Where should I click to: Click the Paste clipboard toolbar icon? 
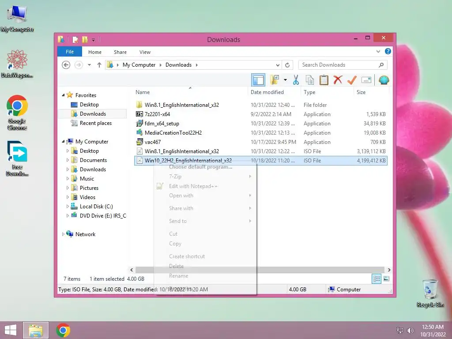(x=324, y=80)
